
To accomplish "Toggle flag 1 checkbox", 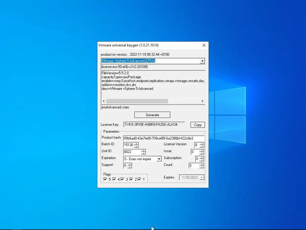I will click(139, 179).
